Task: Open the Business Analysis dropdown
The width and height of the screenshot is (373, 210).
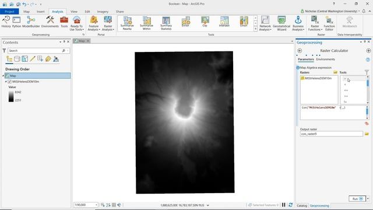Action: 298,23
